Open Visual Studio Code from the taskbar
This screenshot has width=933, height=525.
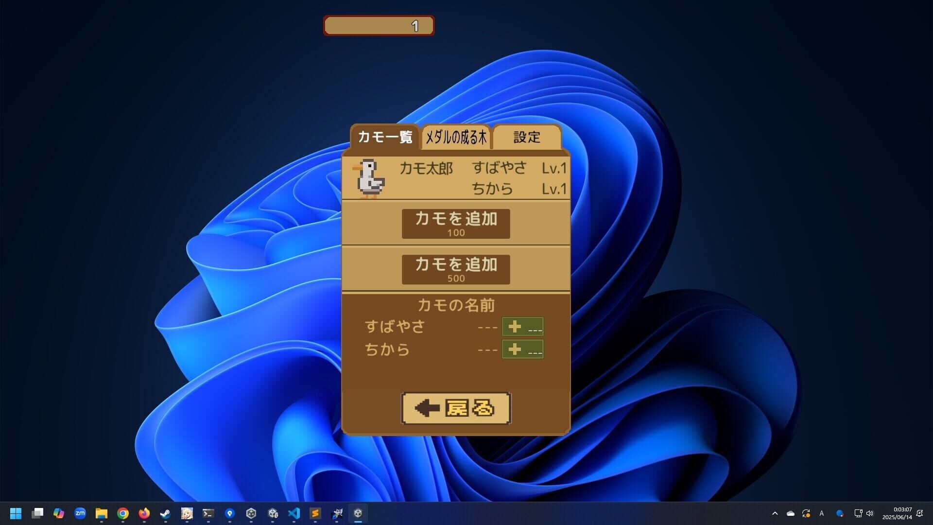(294, 514)
